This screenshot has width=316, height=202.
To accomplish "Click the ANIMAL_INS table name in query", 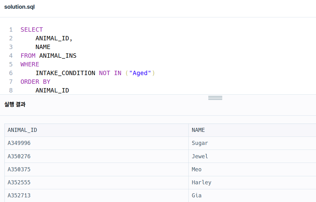I will [x=58, y=56].
